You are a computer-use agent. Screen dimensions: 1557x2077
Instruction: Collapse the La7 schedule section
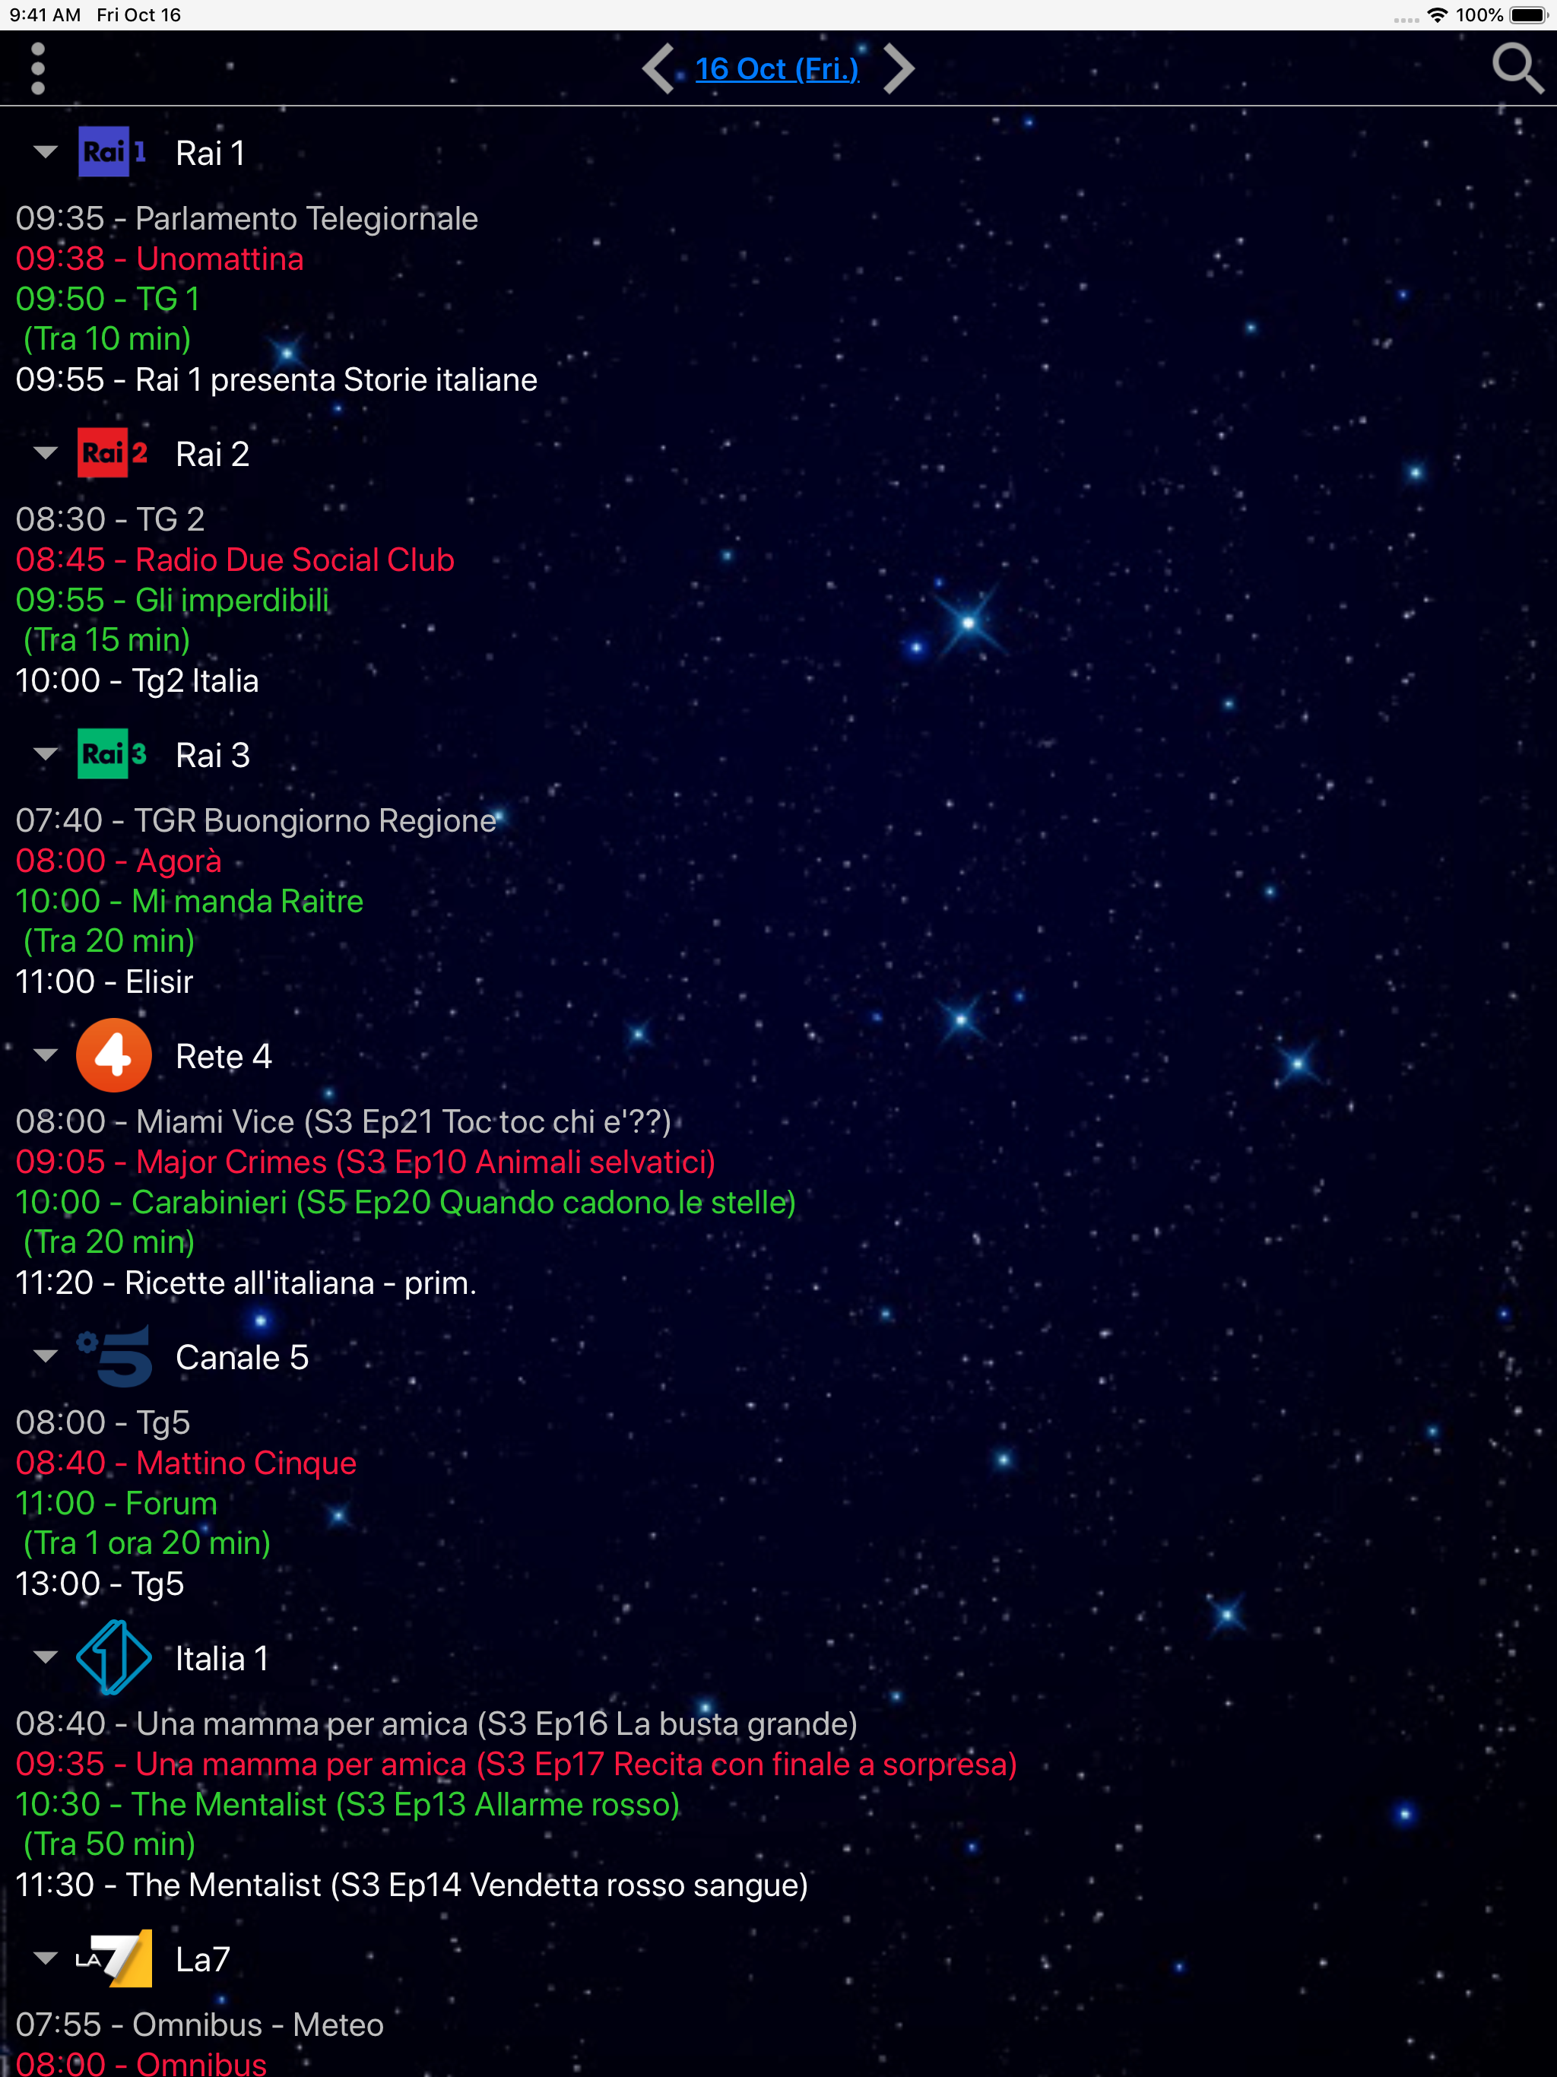(x=45, y=1958)
